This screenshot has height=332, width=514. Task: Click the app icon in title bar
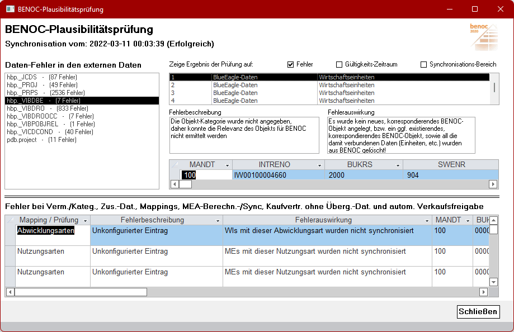(10, 9)
